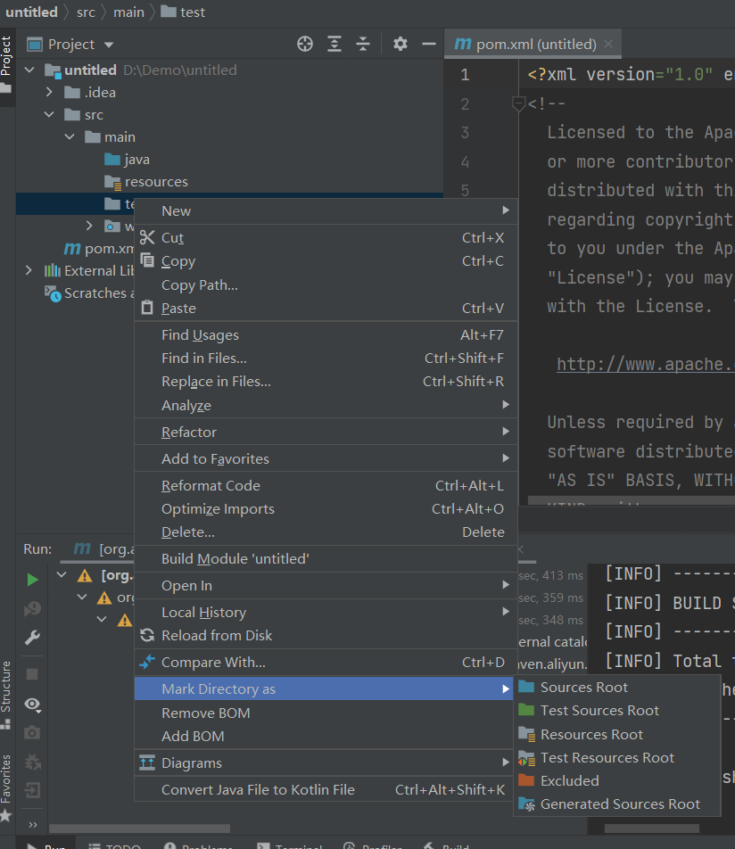The image size is (735, 849).
Task: Select Convert Java File to Kotlin File
Action: (326, 789)
